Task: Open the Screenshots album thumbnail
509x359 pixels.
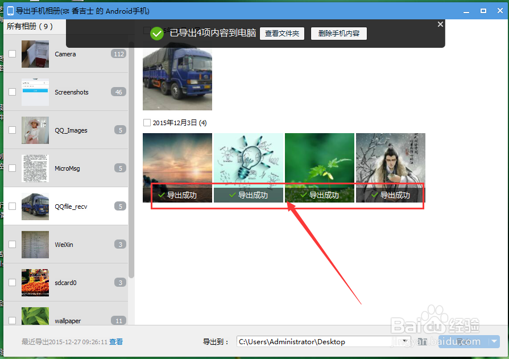Action: click(35, 92)
